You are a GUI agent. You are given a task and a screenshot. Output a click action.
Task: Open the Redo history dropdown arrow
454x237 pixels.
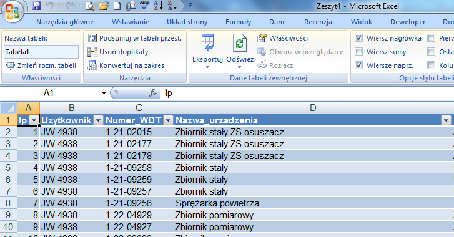click(x=79, y=6)
